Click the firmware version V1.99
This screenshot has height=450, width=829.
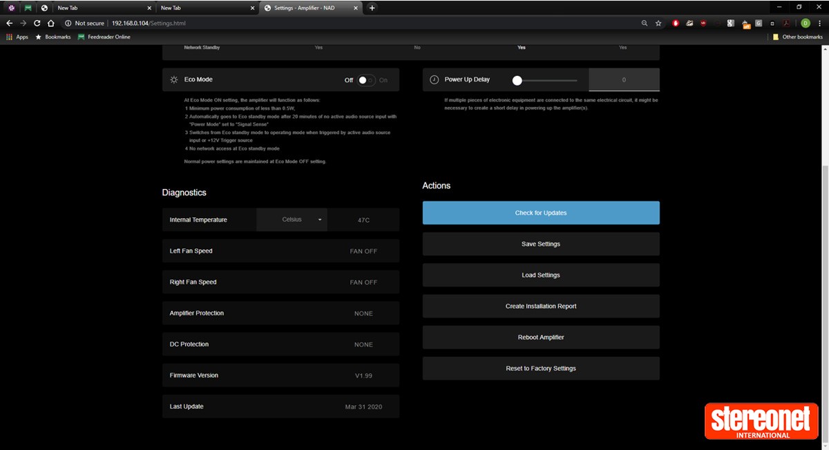coord(363,375)
